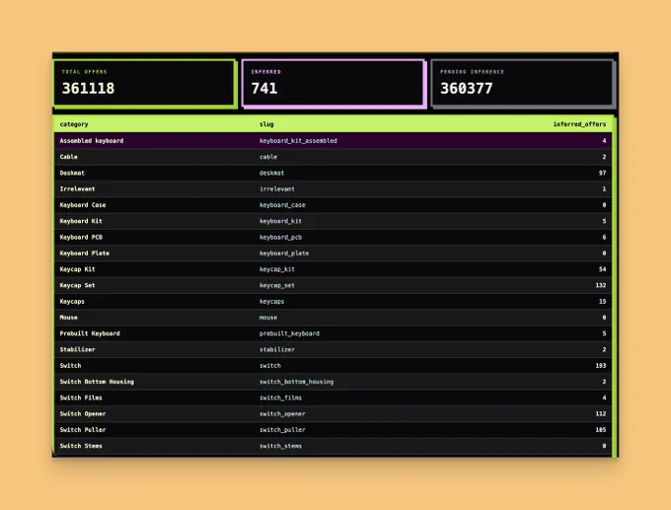Select the Prebuilt Keyboard category cell
Viewport: 671px width, 510px height.
click(90, 333)
